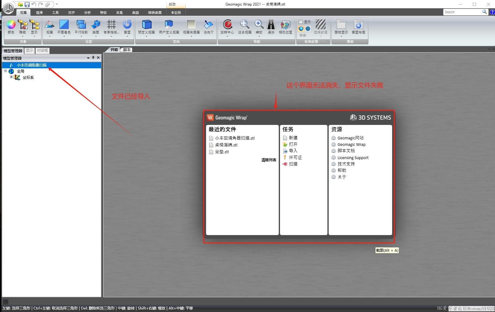Select the 平面着色 shading icon
495x312 pixels.
[x=64, y=25]
